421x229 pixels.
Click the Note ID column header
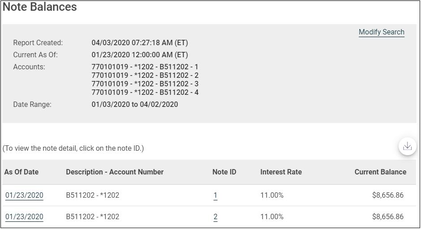pos(224,172)
